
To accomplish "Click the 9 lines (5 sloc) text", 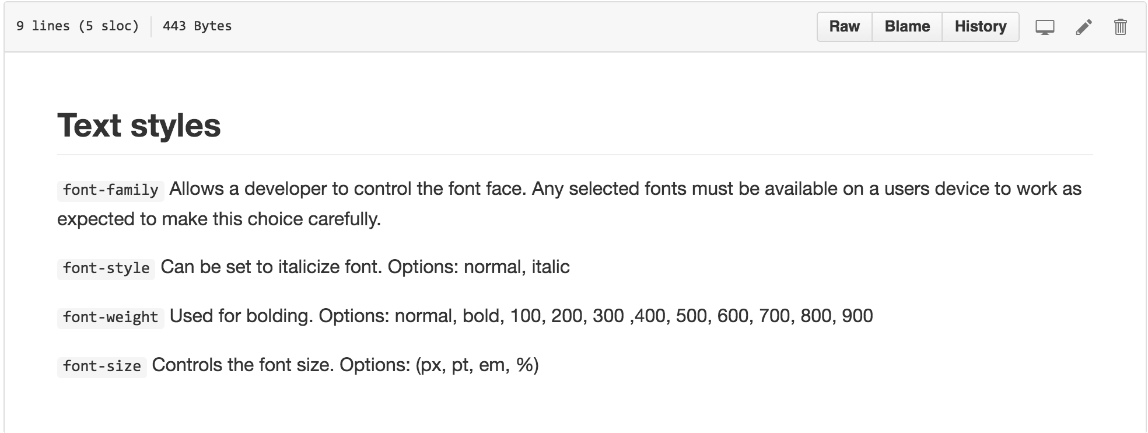I will 78,26.
